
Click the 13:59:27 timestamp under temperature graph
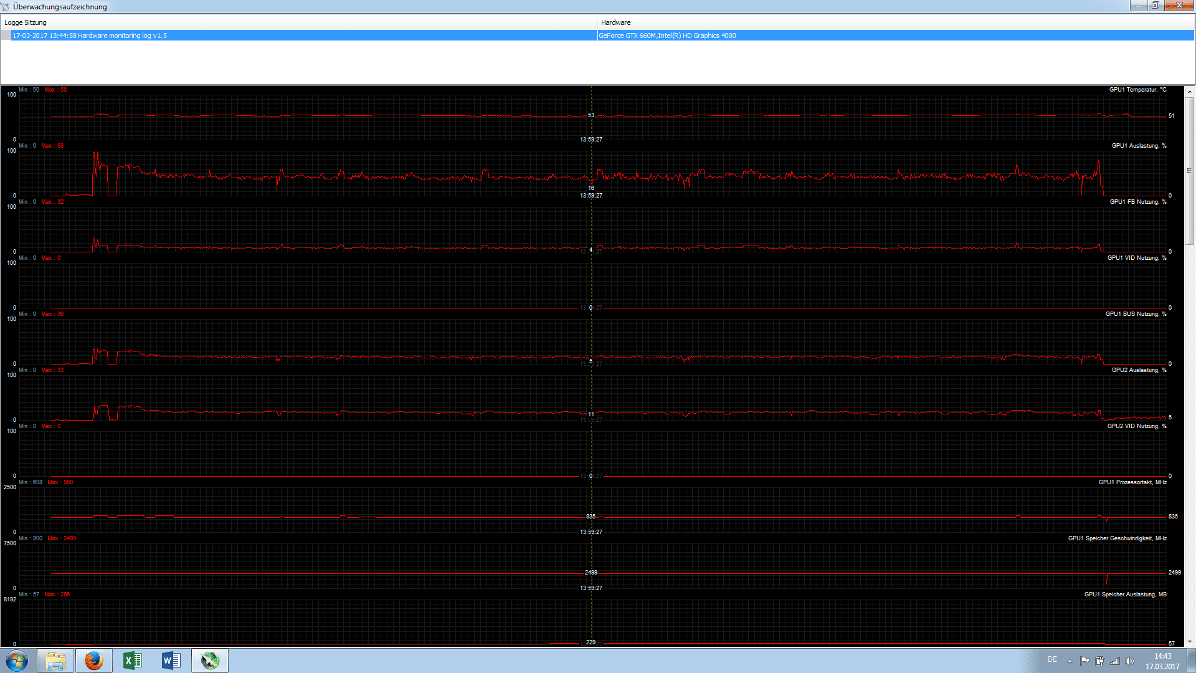(x=591, y=140)
